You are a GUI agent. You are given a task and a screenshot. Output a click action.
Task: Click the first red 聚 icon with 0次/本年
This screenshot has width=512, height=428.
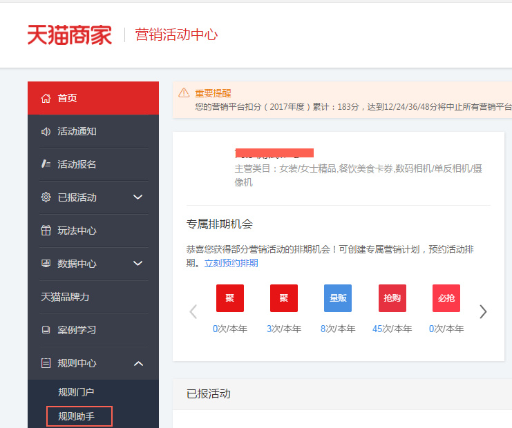pyautogui.click(x=230, y=298)
